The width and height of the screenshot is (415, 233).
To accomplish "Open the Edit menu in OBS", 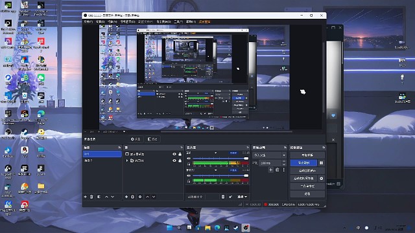I will [x=101, y=21].
